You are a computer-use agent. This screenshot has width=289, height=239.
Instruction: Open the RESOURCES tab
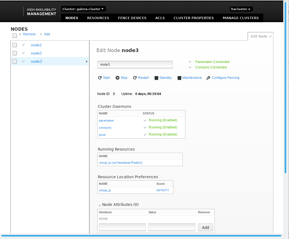(x=98, y=18)
